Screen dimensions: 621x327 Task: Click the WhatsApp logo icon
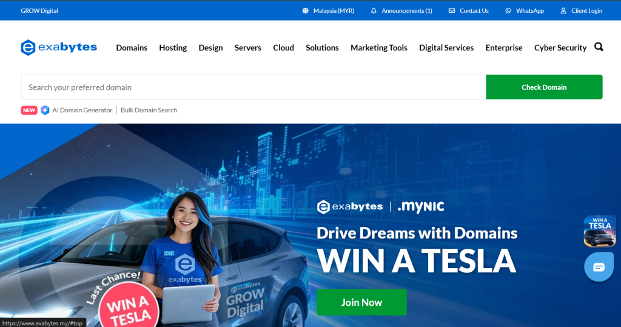click(x=508, y=11)
